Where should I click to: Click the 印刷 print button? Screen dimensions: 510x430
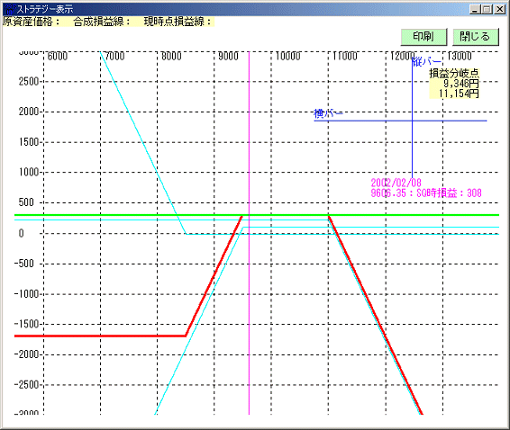pyautogui.click(x=423, y=37)
